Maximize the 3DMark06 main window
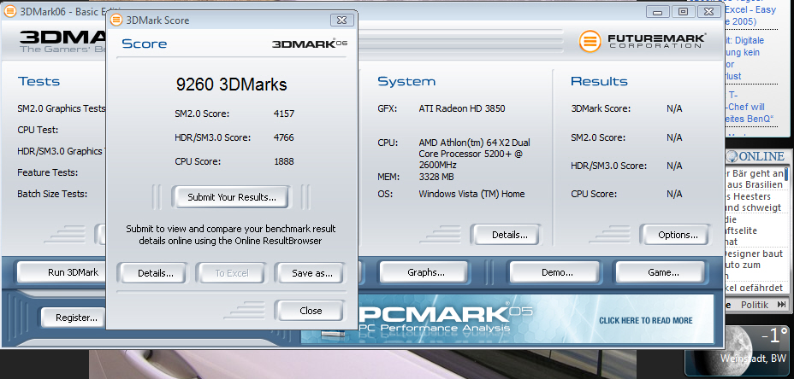The height and width of the screenshot is (379, 794). pos(683,12)
